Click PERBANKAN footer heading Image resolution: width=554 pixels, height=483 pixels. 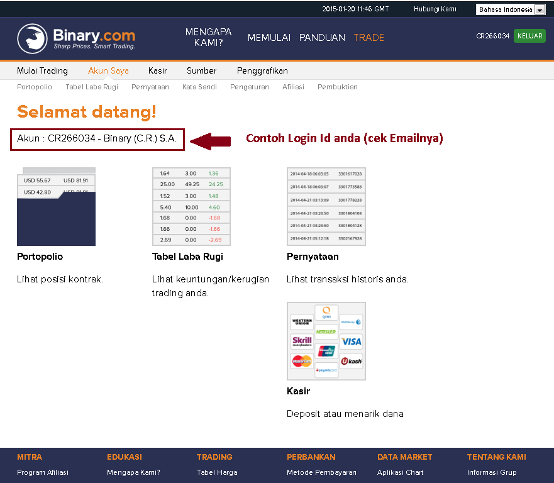[311, 457]
